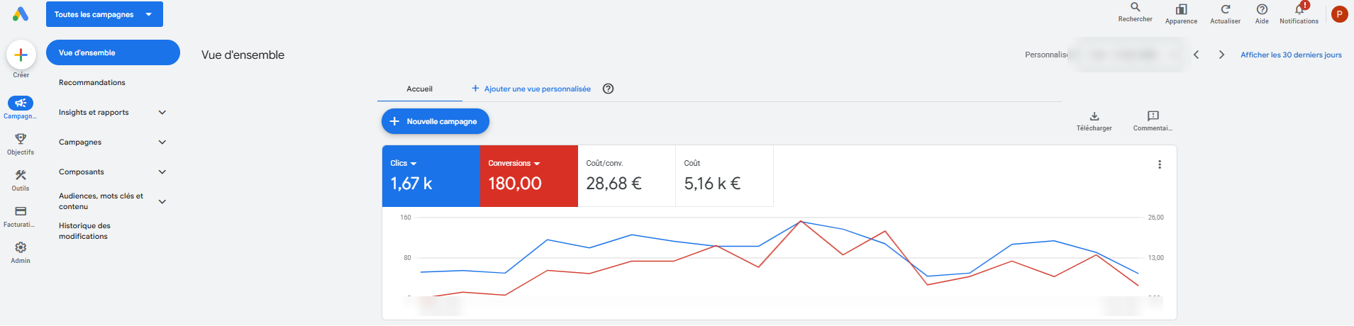Select the Campagnes megaphone icon
This screenshot has width=1354, height=326.
click(21, 103)
